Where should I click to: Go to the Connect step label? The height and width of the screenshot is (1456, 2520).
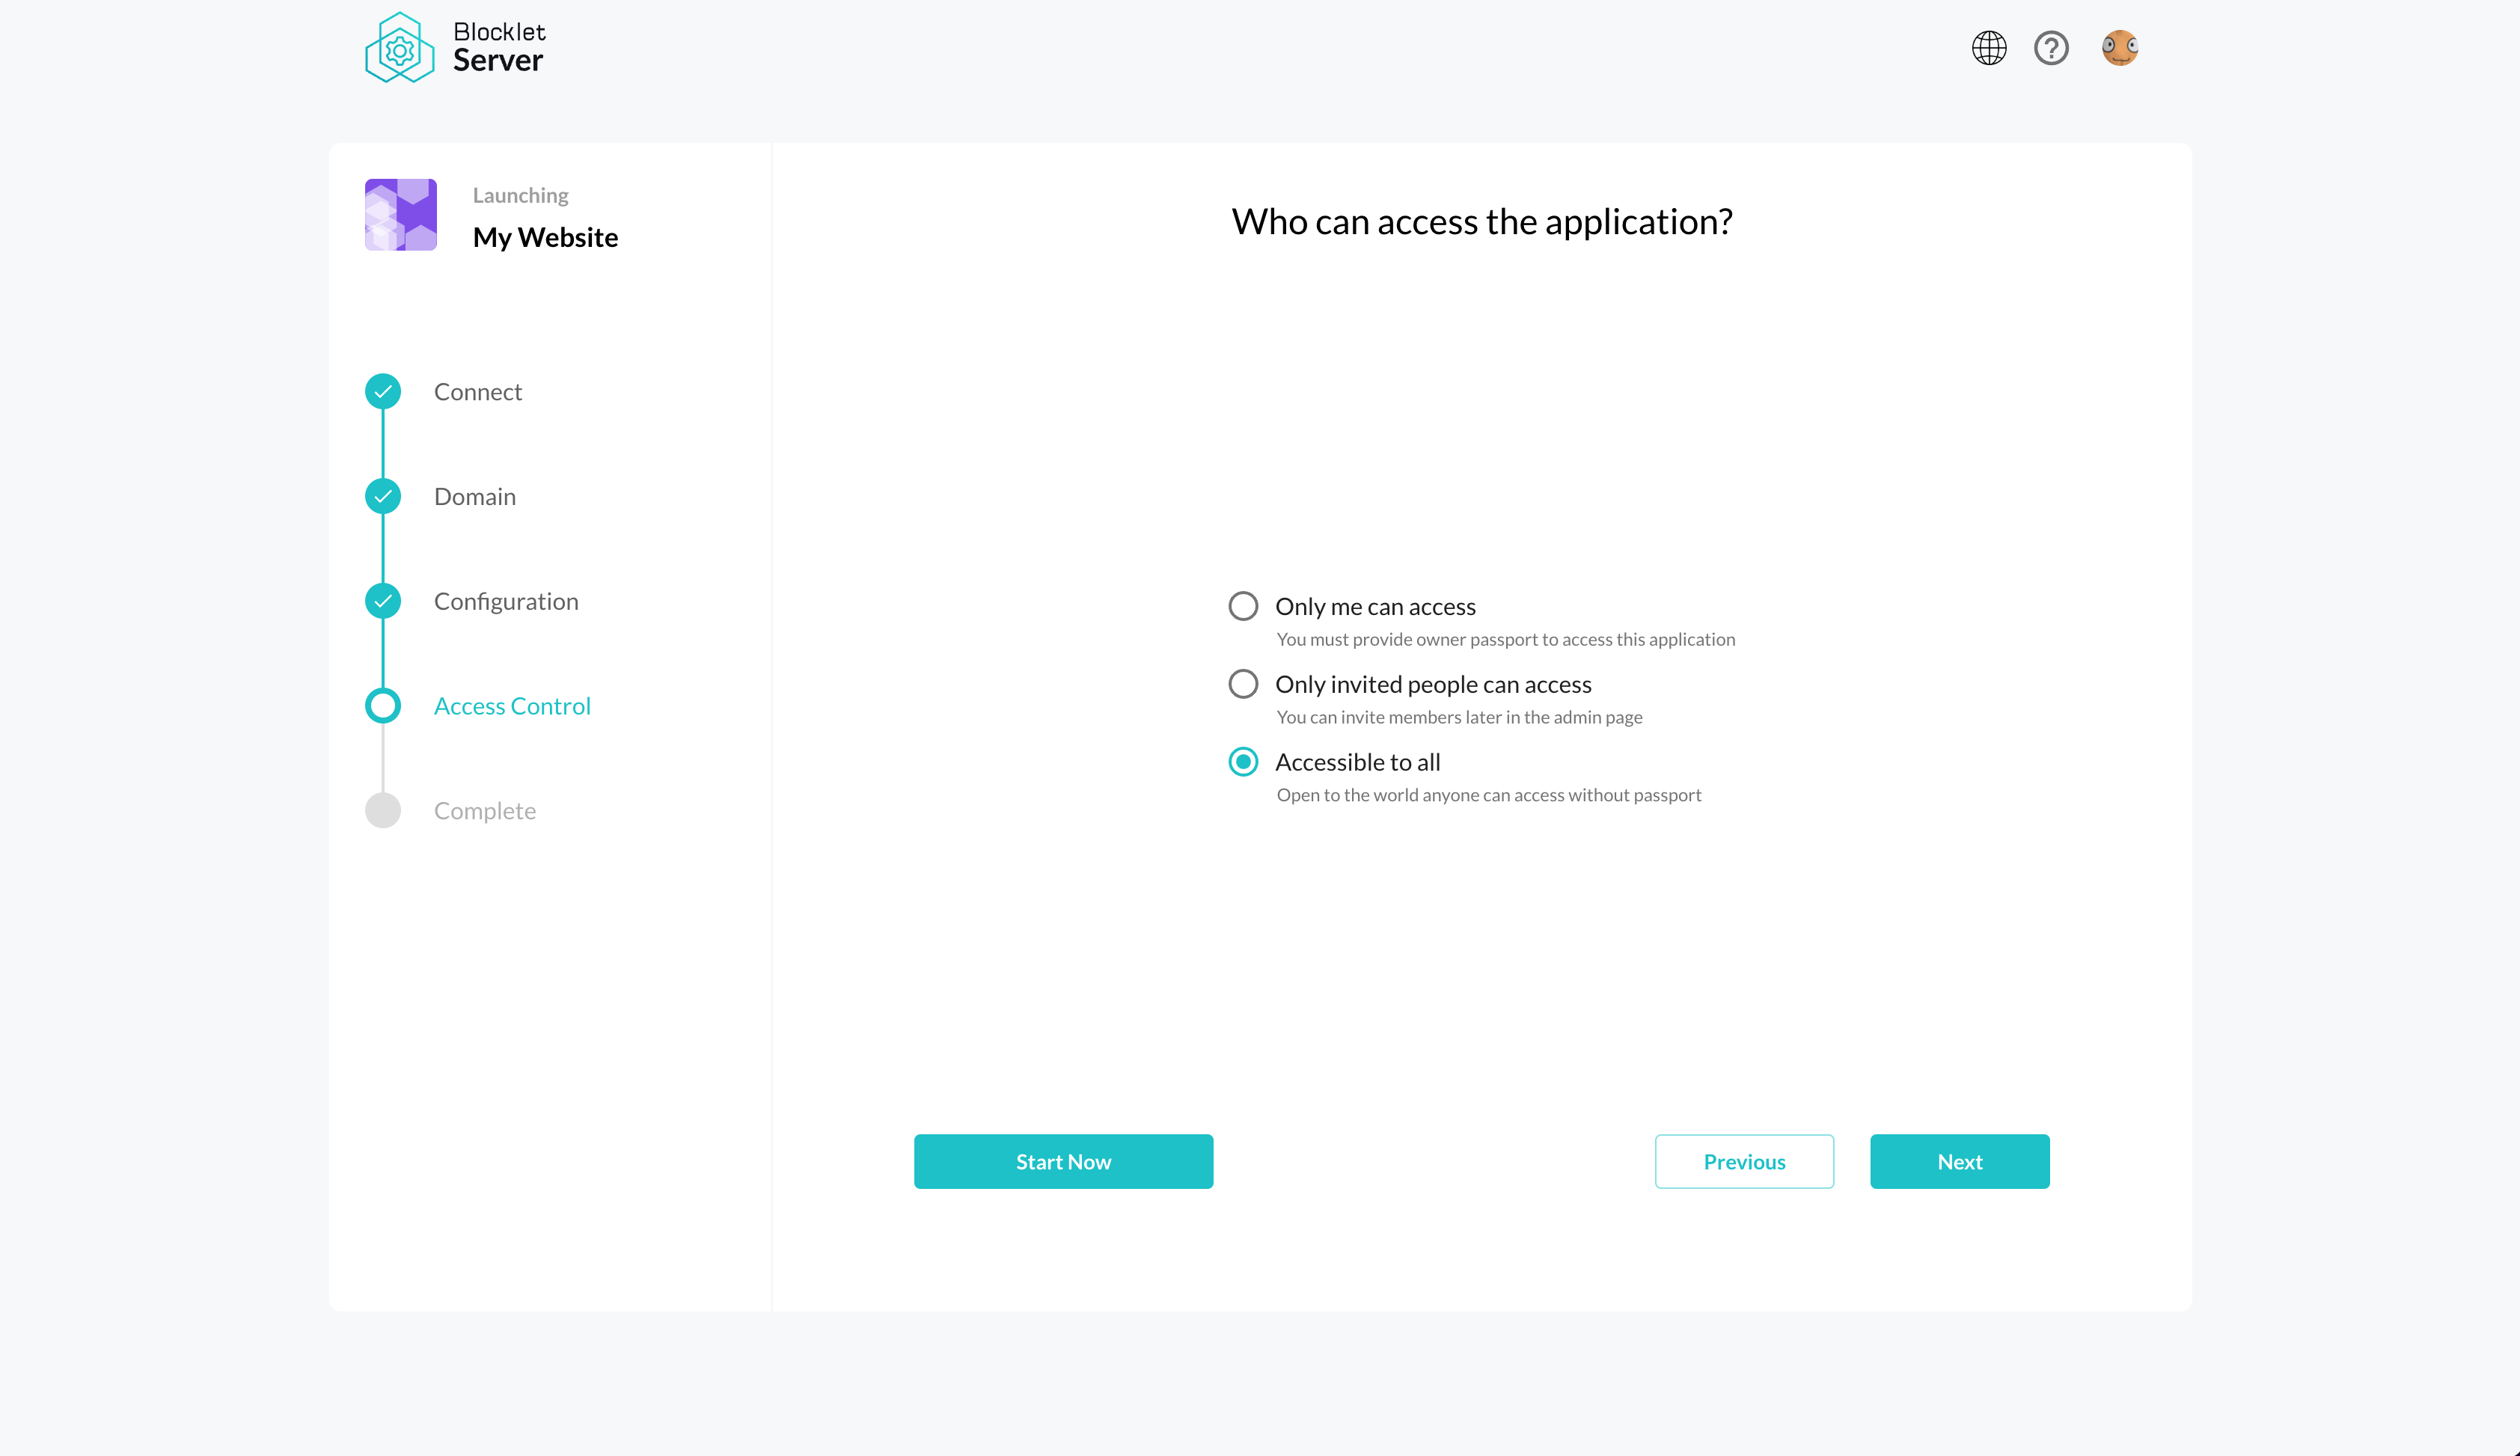pos(478,392)
